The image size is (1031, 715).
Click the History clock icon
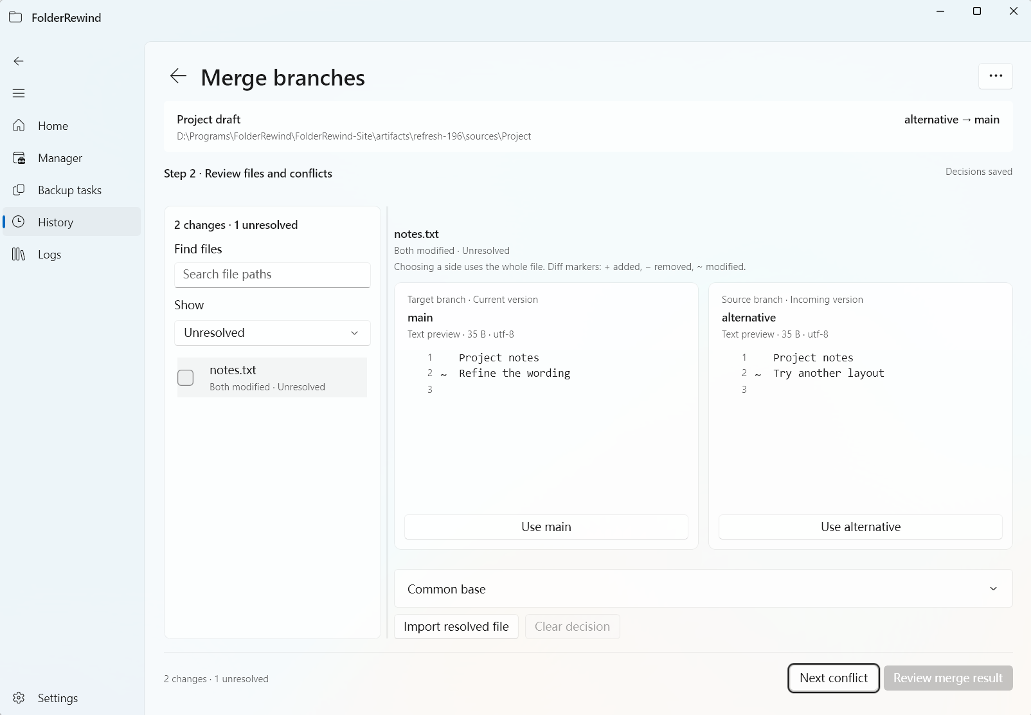19,222
